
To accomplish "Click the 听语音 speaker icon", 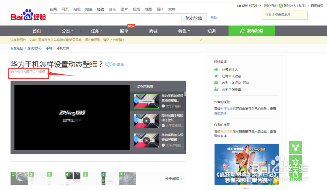I will coord(108,64).
